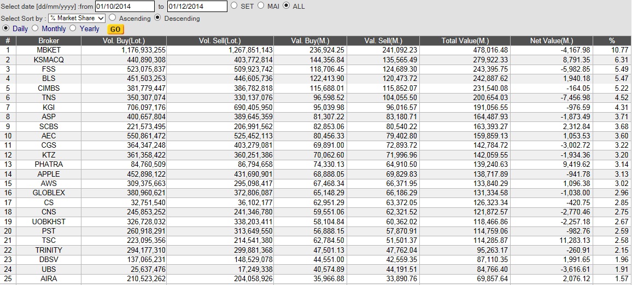The height and width of the screenshot is (285, 632).
Task: Select the Monthly period option
Action: tap(35, 28)
